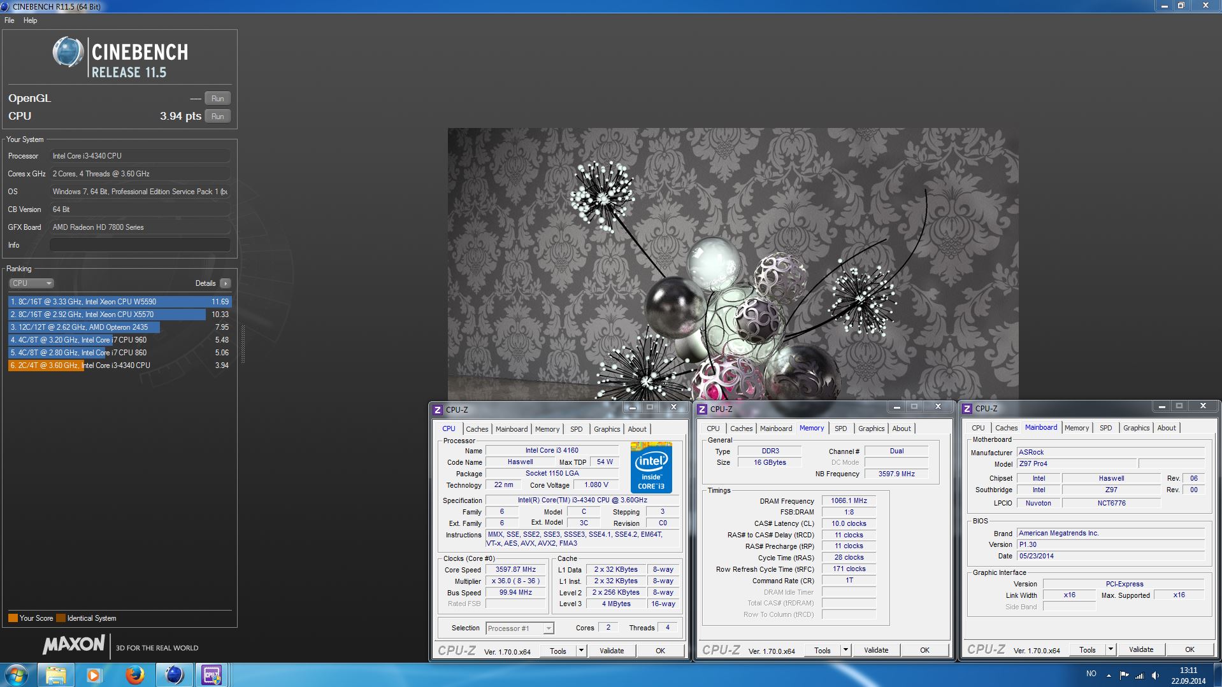
Task: Click Multiplier x 36.0 value
Action: pyautogui.click(x=515, y=581)
